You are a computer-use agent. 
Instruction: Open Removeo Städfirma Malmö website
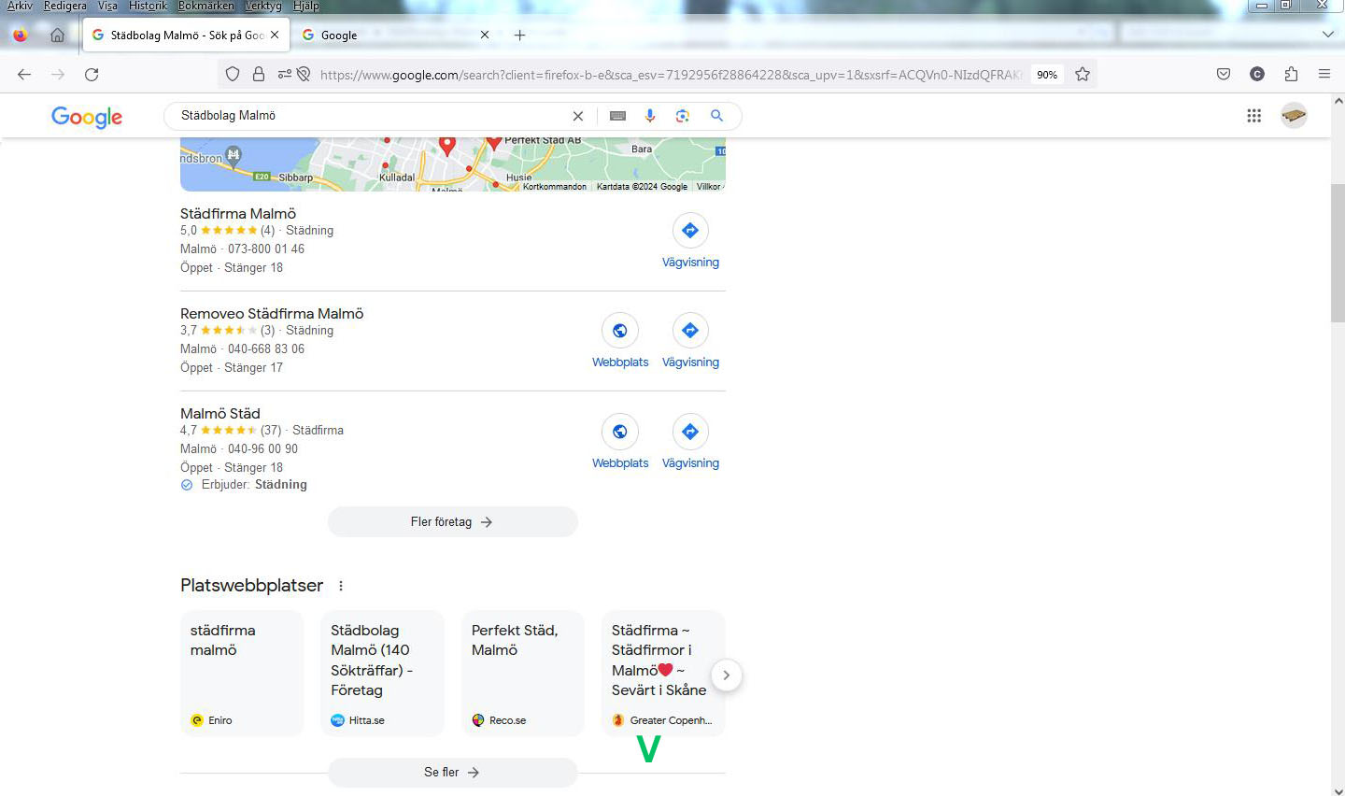point(620,341)
